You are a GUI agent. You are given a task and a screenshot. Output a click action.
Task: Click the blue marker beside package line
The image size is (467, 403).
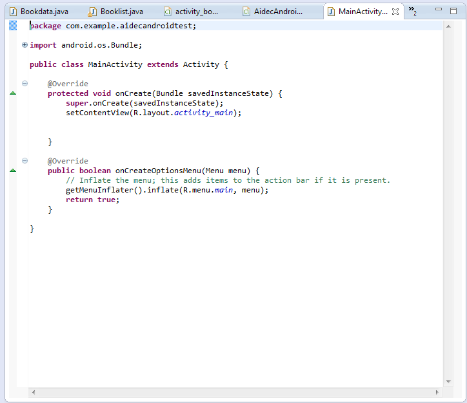coord(13,26)
